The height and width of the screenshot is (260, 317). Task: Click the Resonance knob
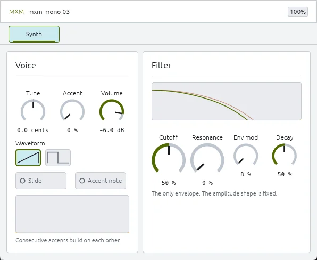(207, 159)
